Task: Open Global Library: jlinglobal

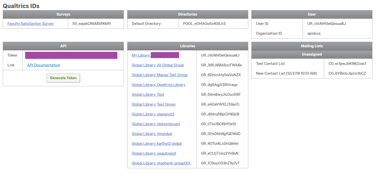Action: [152, 134]
